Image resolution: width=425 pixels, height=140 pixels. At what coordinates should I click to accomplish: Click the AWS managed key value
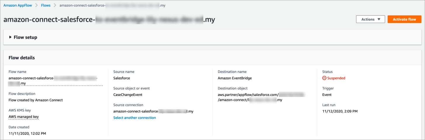pyautogui.click(x=24, y=117)
